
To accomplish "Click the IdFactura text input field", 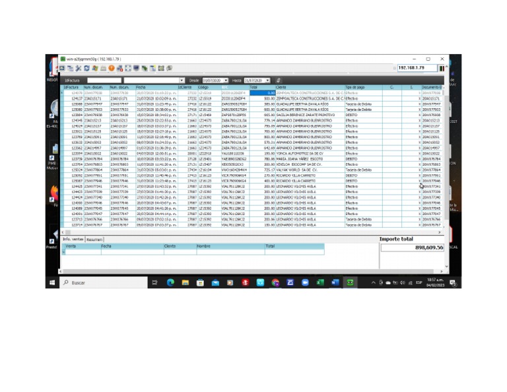I will pyautogui.click(x=104, y=80).
